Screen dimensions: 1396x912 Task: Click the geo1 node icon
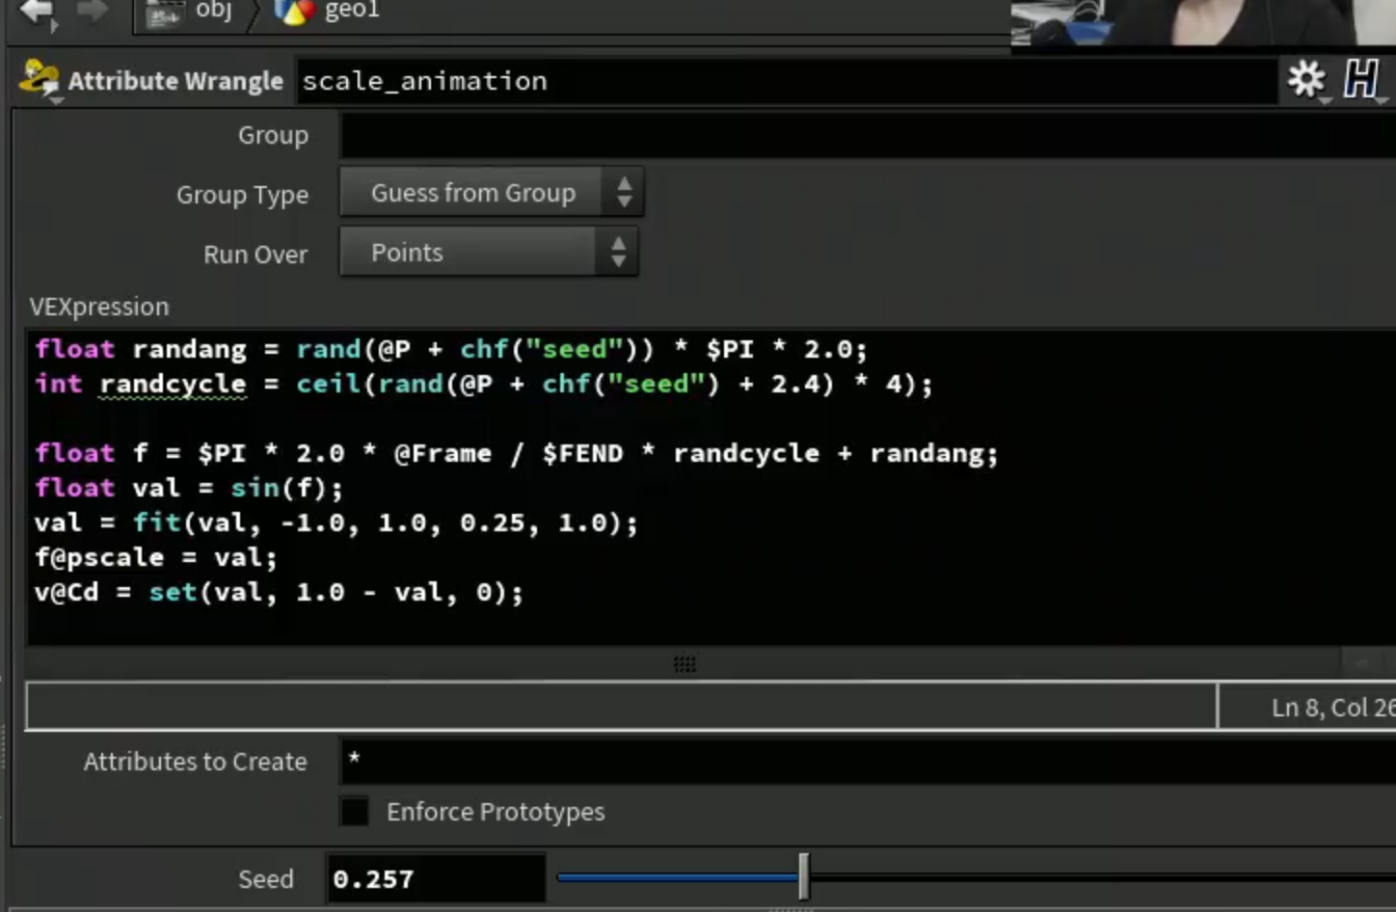pyautogui.click(x=295, y=12)
